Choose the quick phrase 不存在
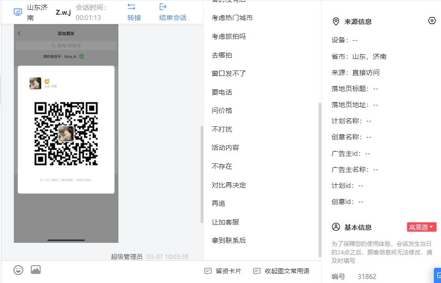This screenshot has height=283, width=441. click(222, 166)
